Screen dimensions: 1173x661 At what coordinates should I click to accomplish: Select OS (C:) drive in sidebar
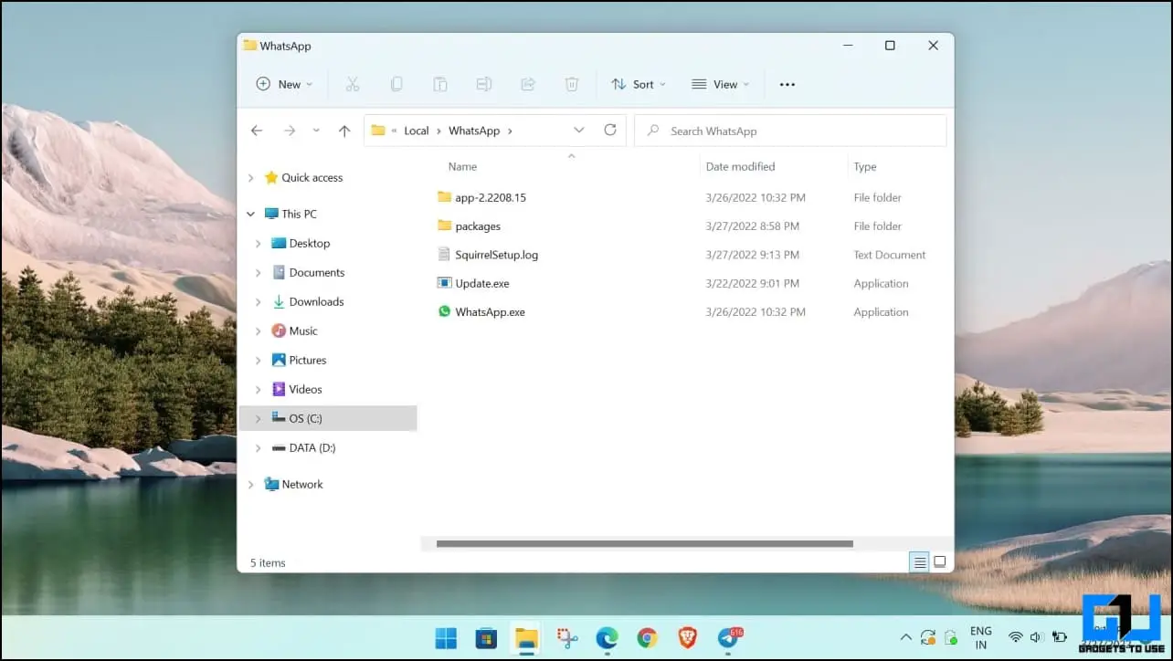pos(327,418)
